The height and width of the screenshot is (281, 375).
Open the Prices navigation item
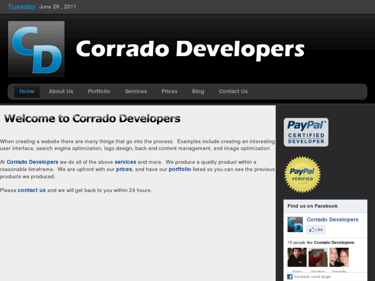click(169, 91)
